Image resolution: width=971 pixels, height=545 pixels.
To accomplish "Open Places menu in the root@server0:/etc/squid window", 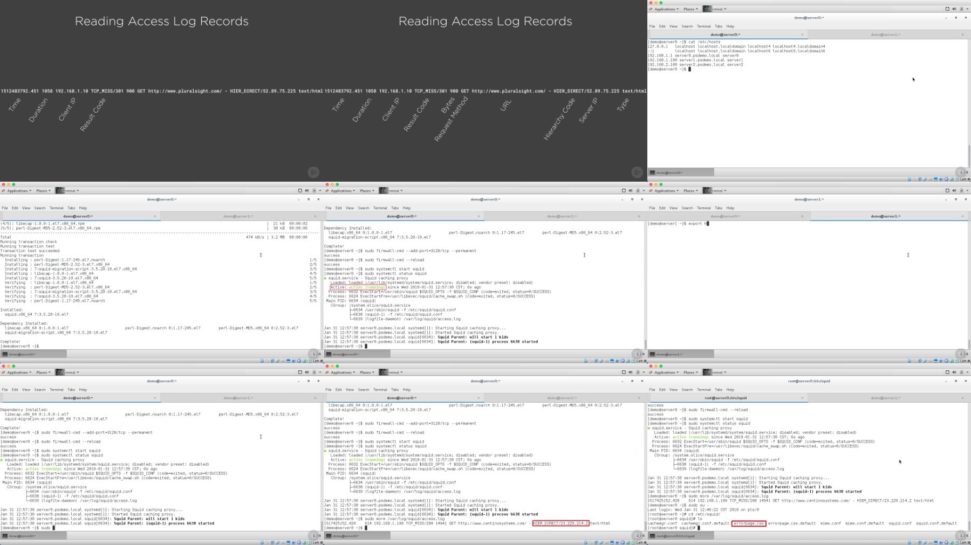I will click(x=690, y=372).
